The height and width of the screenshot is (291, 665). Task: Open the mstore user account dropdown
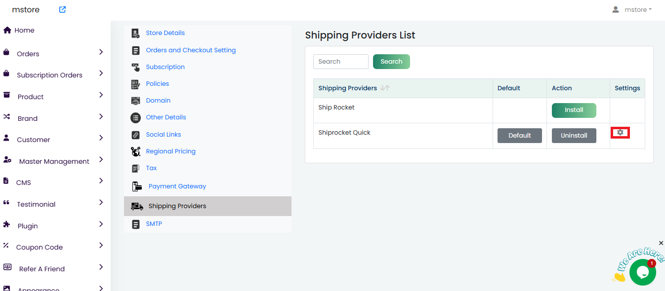tap(632, 9)
